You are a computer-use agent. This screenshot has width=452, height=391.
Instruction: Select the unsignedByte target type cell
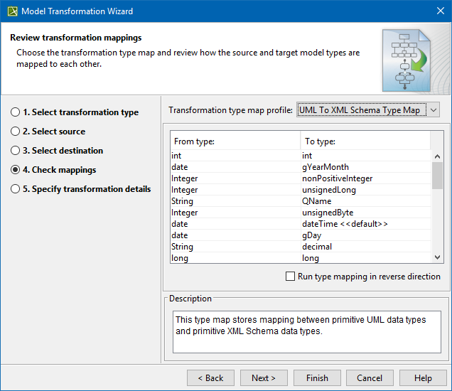(366, 213)
